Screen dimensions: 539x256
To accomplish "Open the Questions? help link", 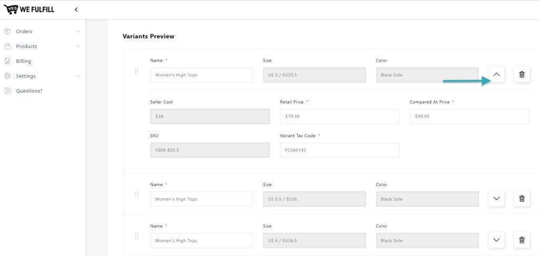I will (29, 91).
